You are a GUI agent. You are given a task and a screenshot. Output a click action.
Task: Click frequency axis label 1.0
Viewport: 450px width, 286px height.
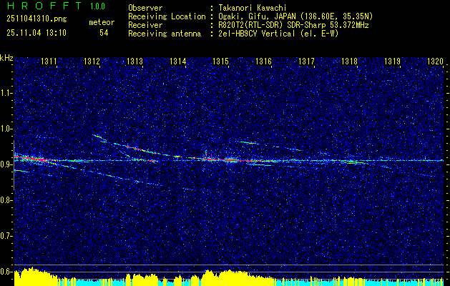pos(6,129)
